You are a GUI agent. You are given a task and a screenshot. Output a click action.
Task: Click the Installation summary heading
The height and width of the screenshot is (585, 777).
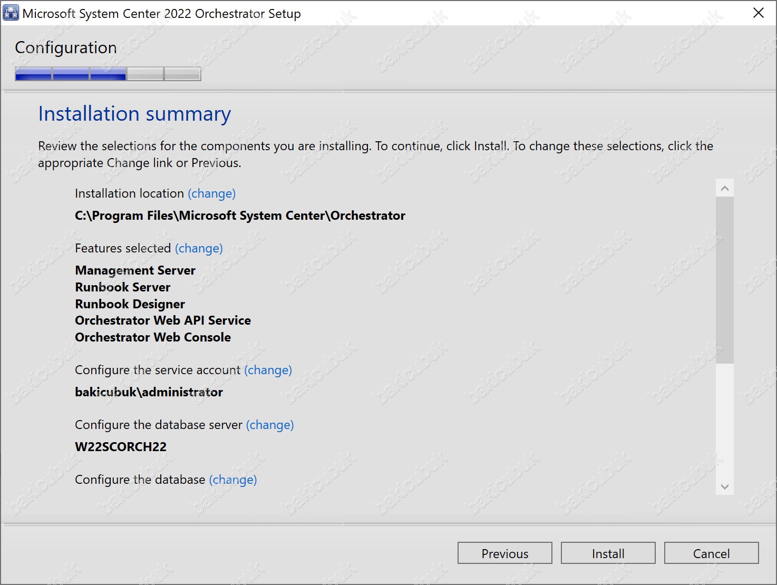point(134,114)
